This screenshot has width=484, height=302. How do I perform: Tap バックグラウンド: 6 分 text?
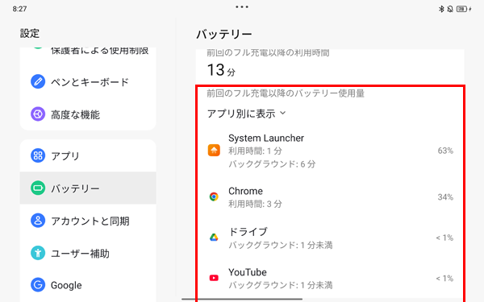pyautogui.click(x=272, y=164)
